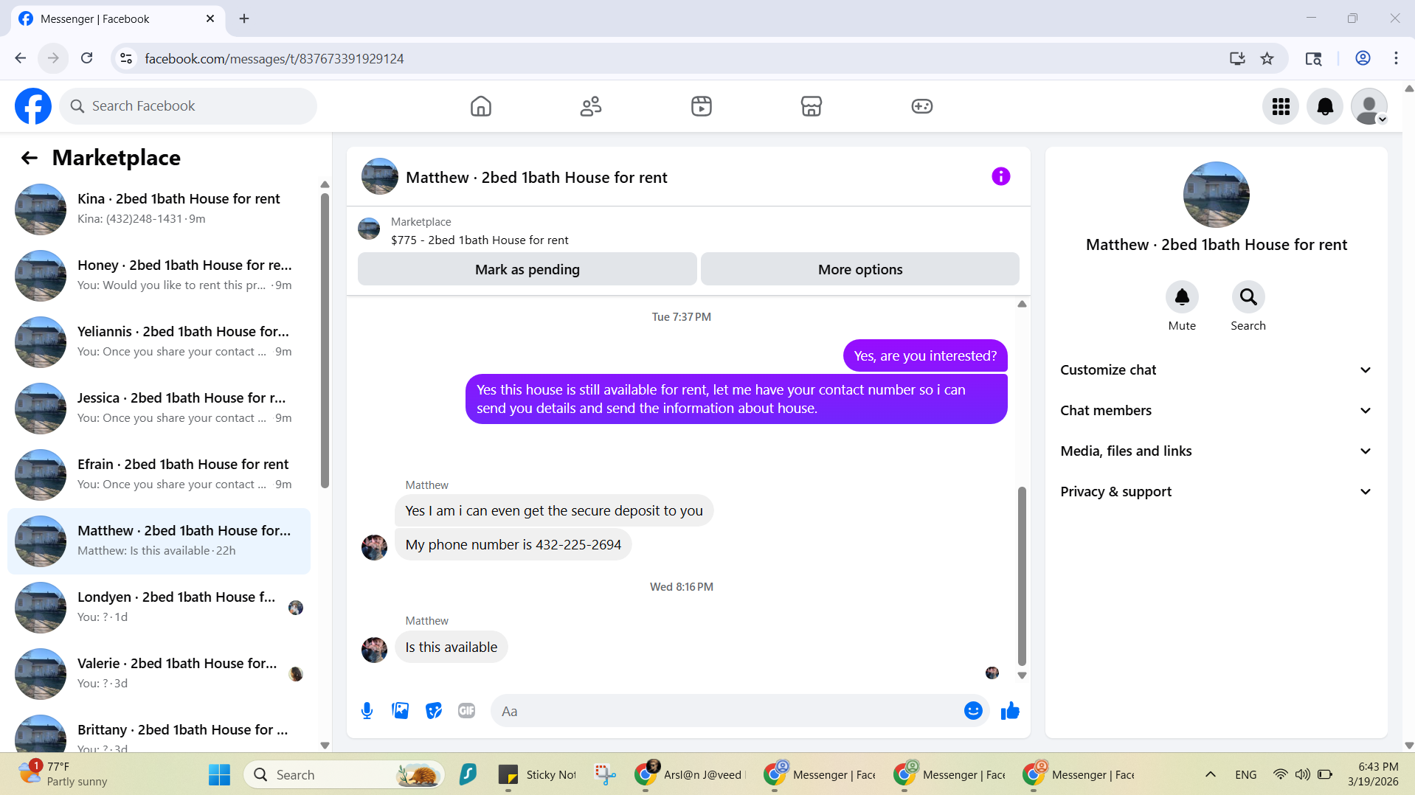This screenshot has height=795, width=1415.
Task: Open the Video/Reels icon in top navigation
Action: coord(701,106)
